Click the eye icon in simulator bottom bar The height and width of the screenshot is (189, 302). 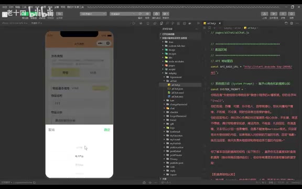click(150, 183)
